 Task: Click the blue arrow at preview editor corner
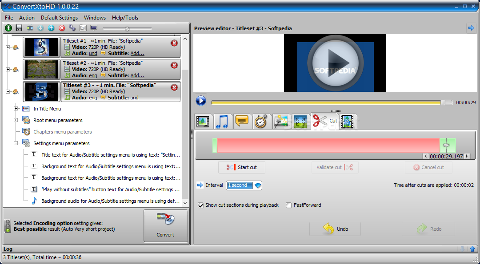(471, 28)
